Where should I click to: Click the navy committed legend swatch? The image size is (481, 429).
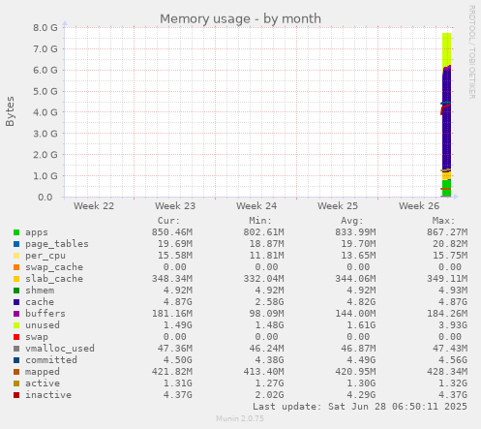pos(16,360)
